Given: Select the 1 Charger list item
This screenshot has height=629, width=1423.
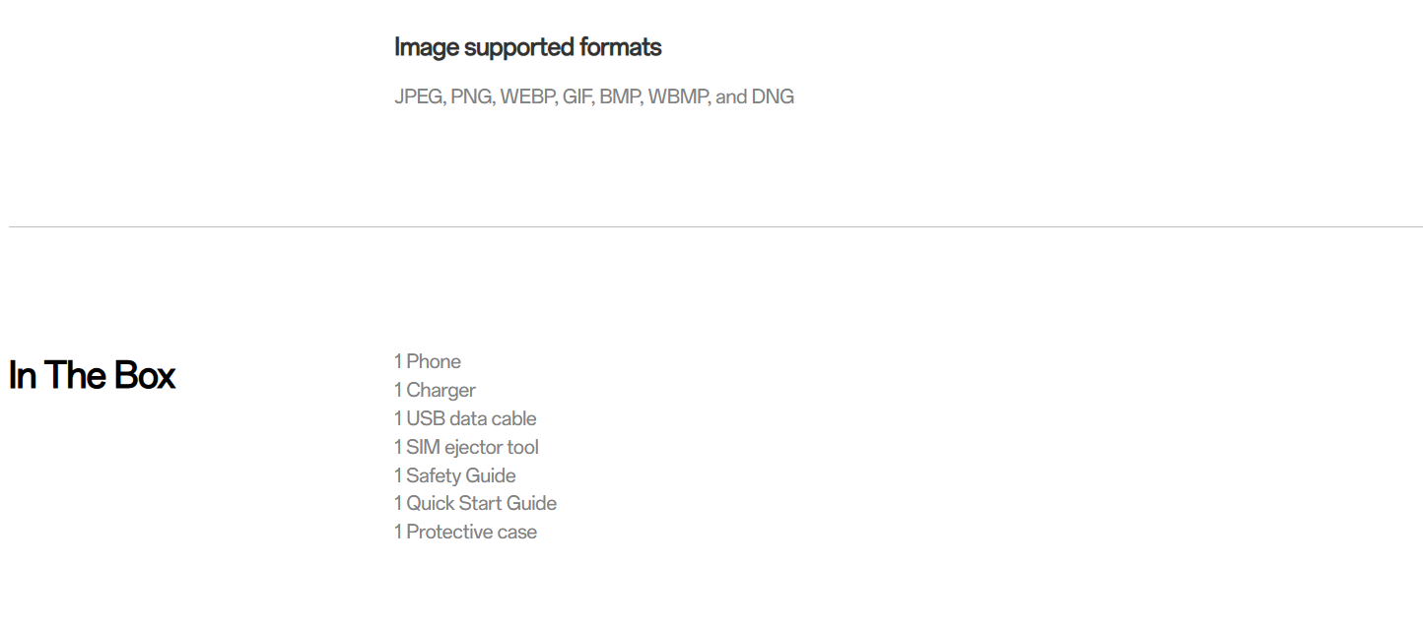Looking at the screenshot, I should [435, 390].
